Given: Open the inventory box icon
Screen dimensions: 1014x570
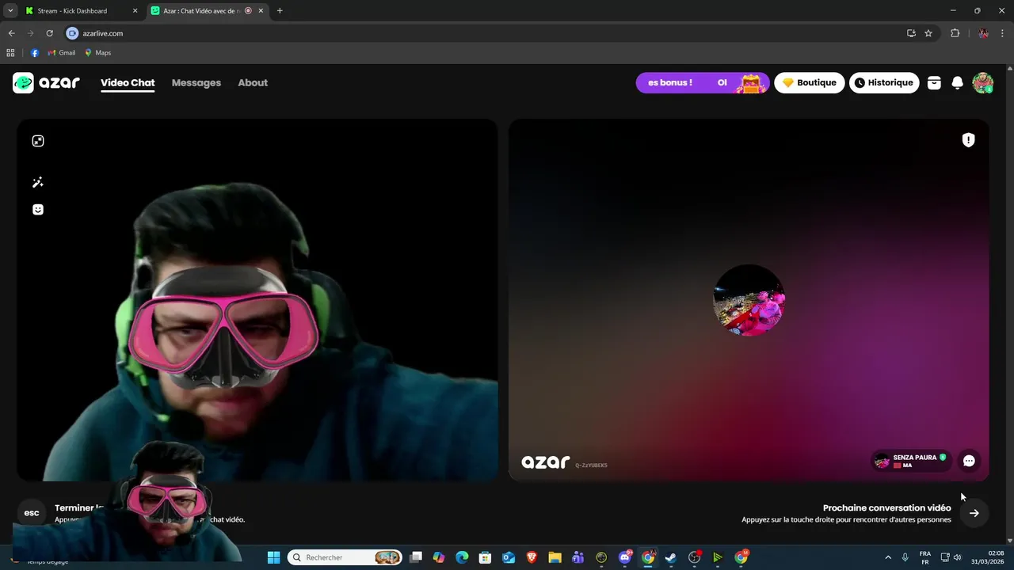Looking at the screenshot, I should pyautogui.click(x=934, y=82).
